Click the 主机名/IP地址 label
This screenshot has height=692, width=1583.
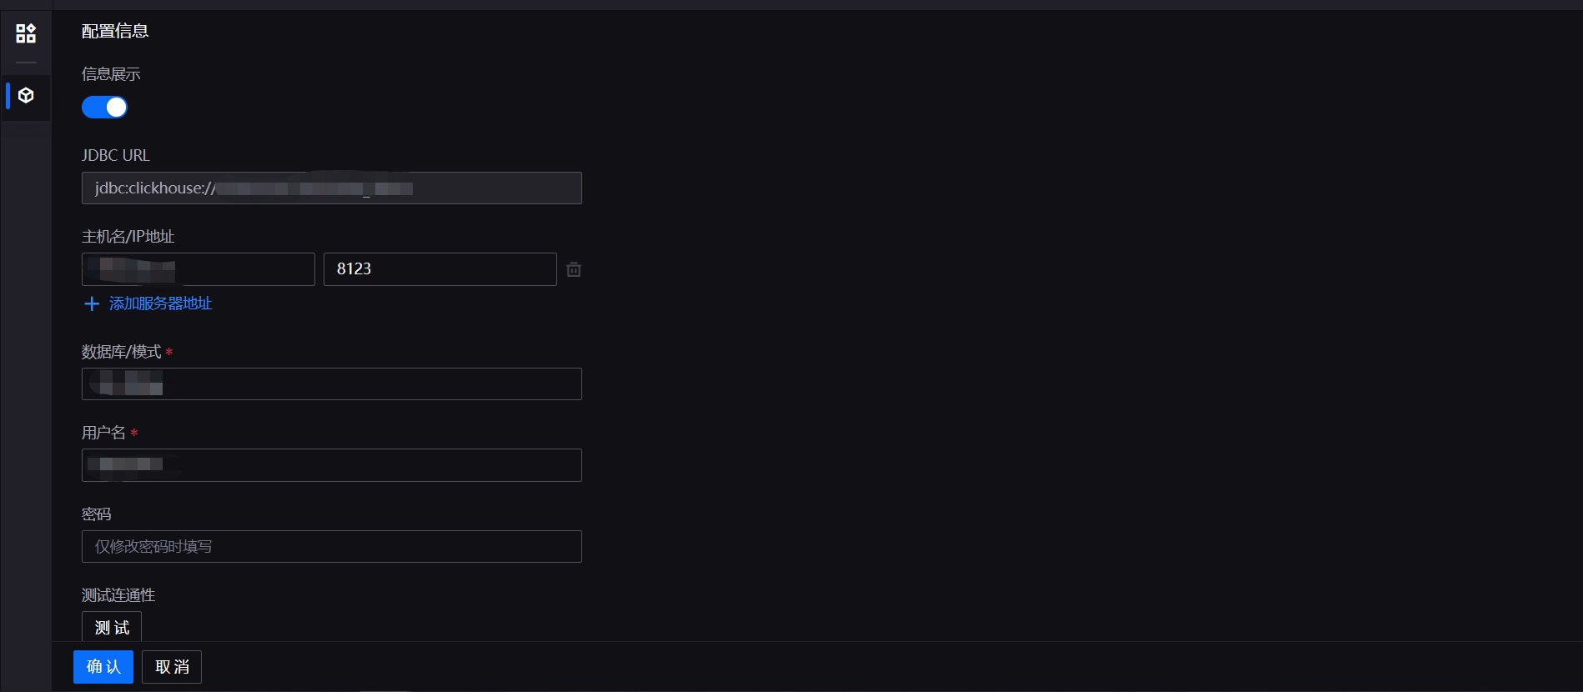click(128, 237)
